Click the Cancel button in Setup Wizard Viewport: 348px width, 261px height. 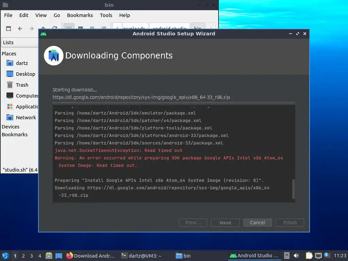click(x=258, y=223)
